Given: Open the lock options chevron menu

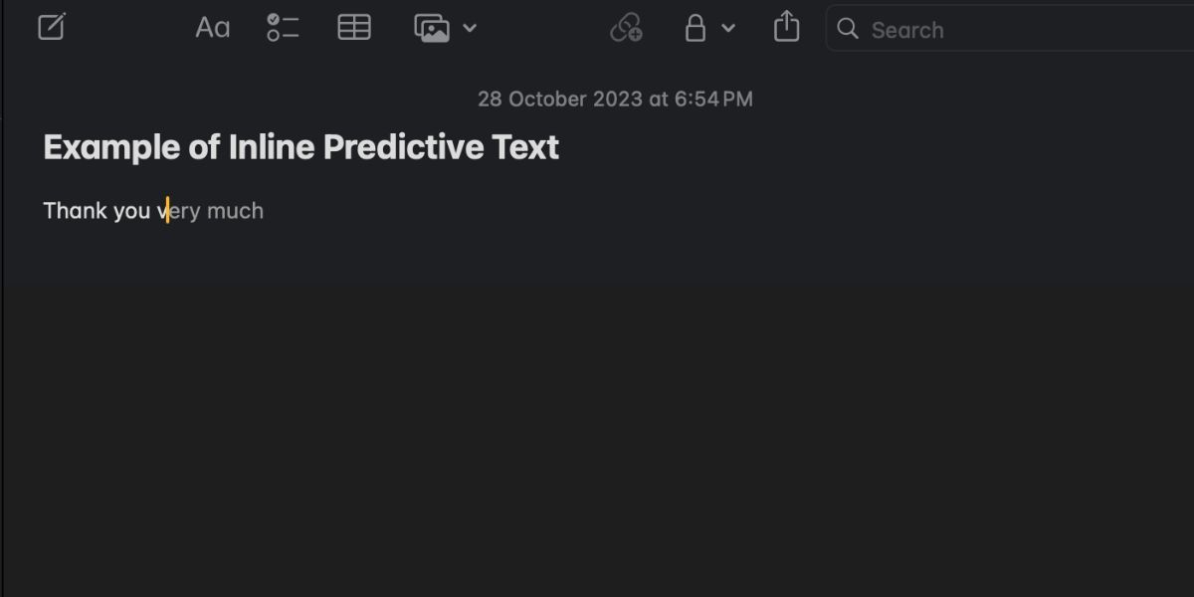Looking at the screenshot, I should (x=727, y=27).
